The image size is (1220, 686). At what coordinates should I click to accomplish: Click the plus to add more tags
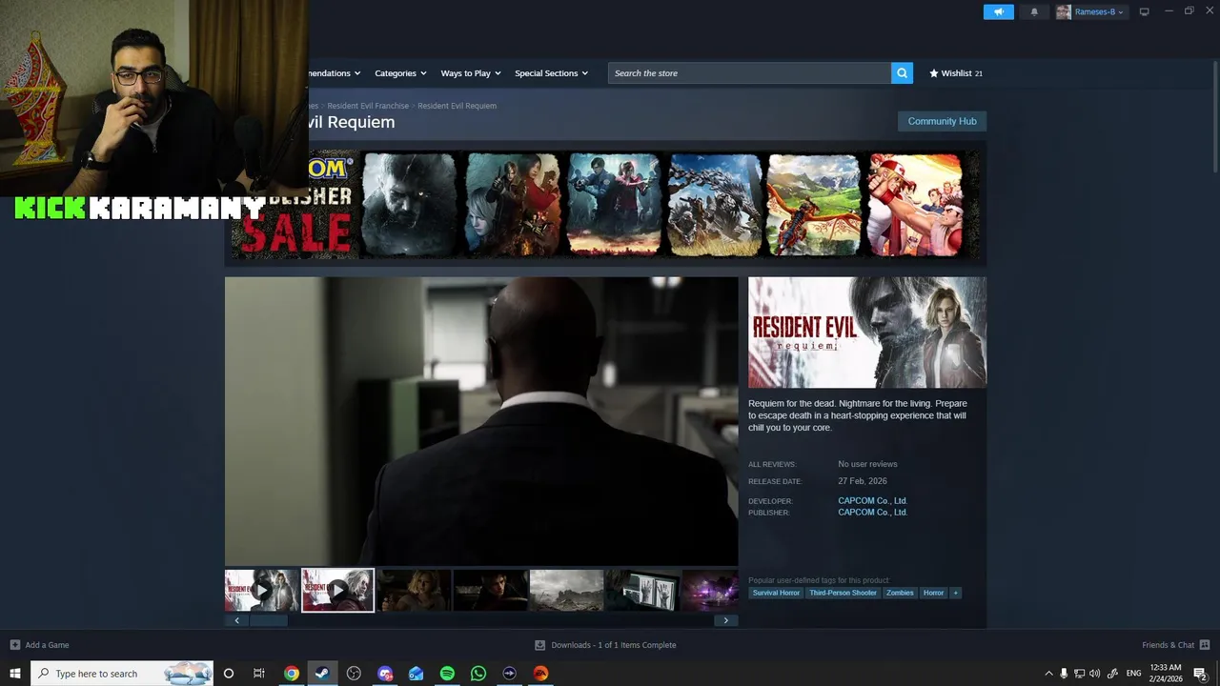pos(955,593)
